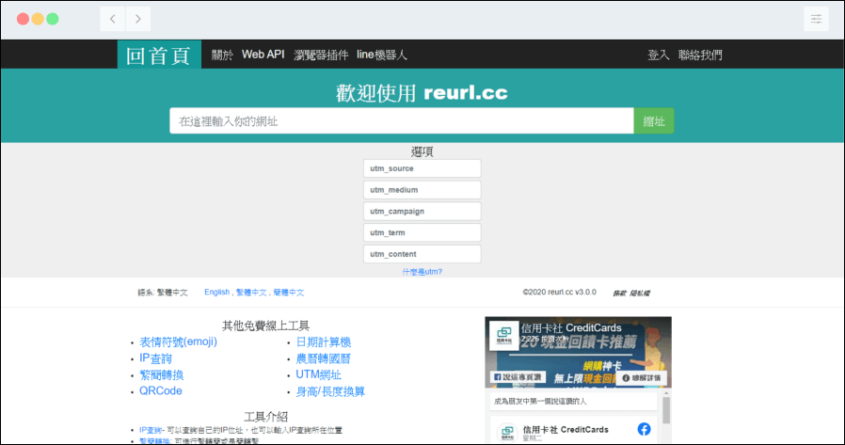Image resolution: width=845 pixels, height=445 pixels.
Task: Open the 繁簡轉換 tool link
Action: pos(162,374)
